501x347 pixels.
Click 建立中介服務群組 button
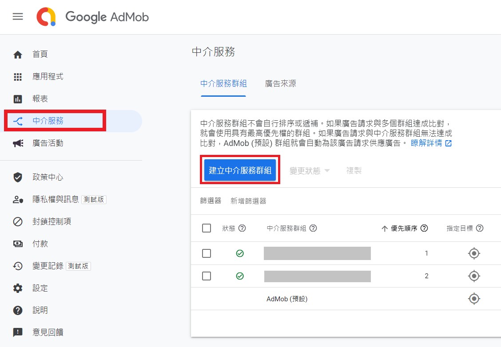240,170
